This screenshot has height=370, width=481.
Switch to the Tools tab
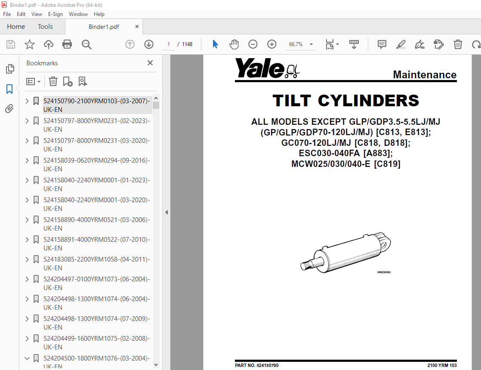tap(45, 27)
